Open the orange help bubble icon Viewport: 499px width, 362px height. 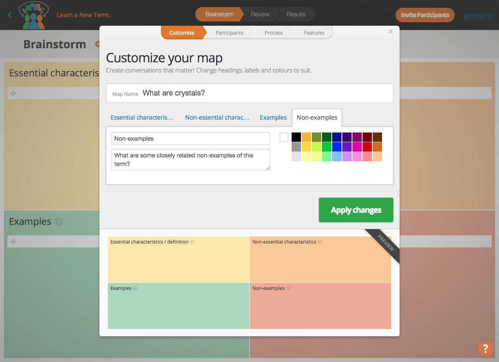(x=485, y=349)
